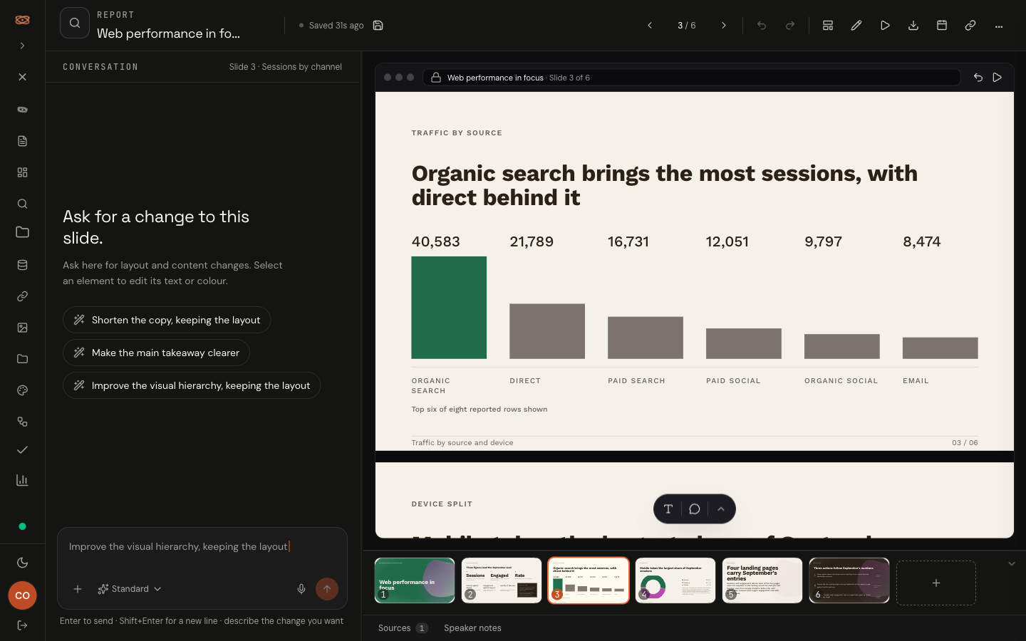The width and height of the screenshot is (1026, 641).
Task: Collapse the slide strip with down chevron
Action: [x=1012, y=563]
